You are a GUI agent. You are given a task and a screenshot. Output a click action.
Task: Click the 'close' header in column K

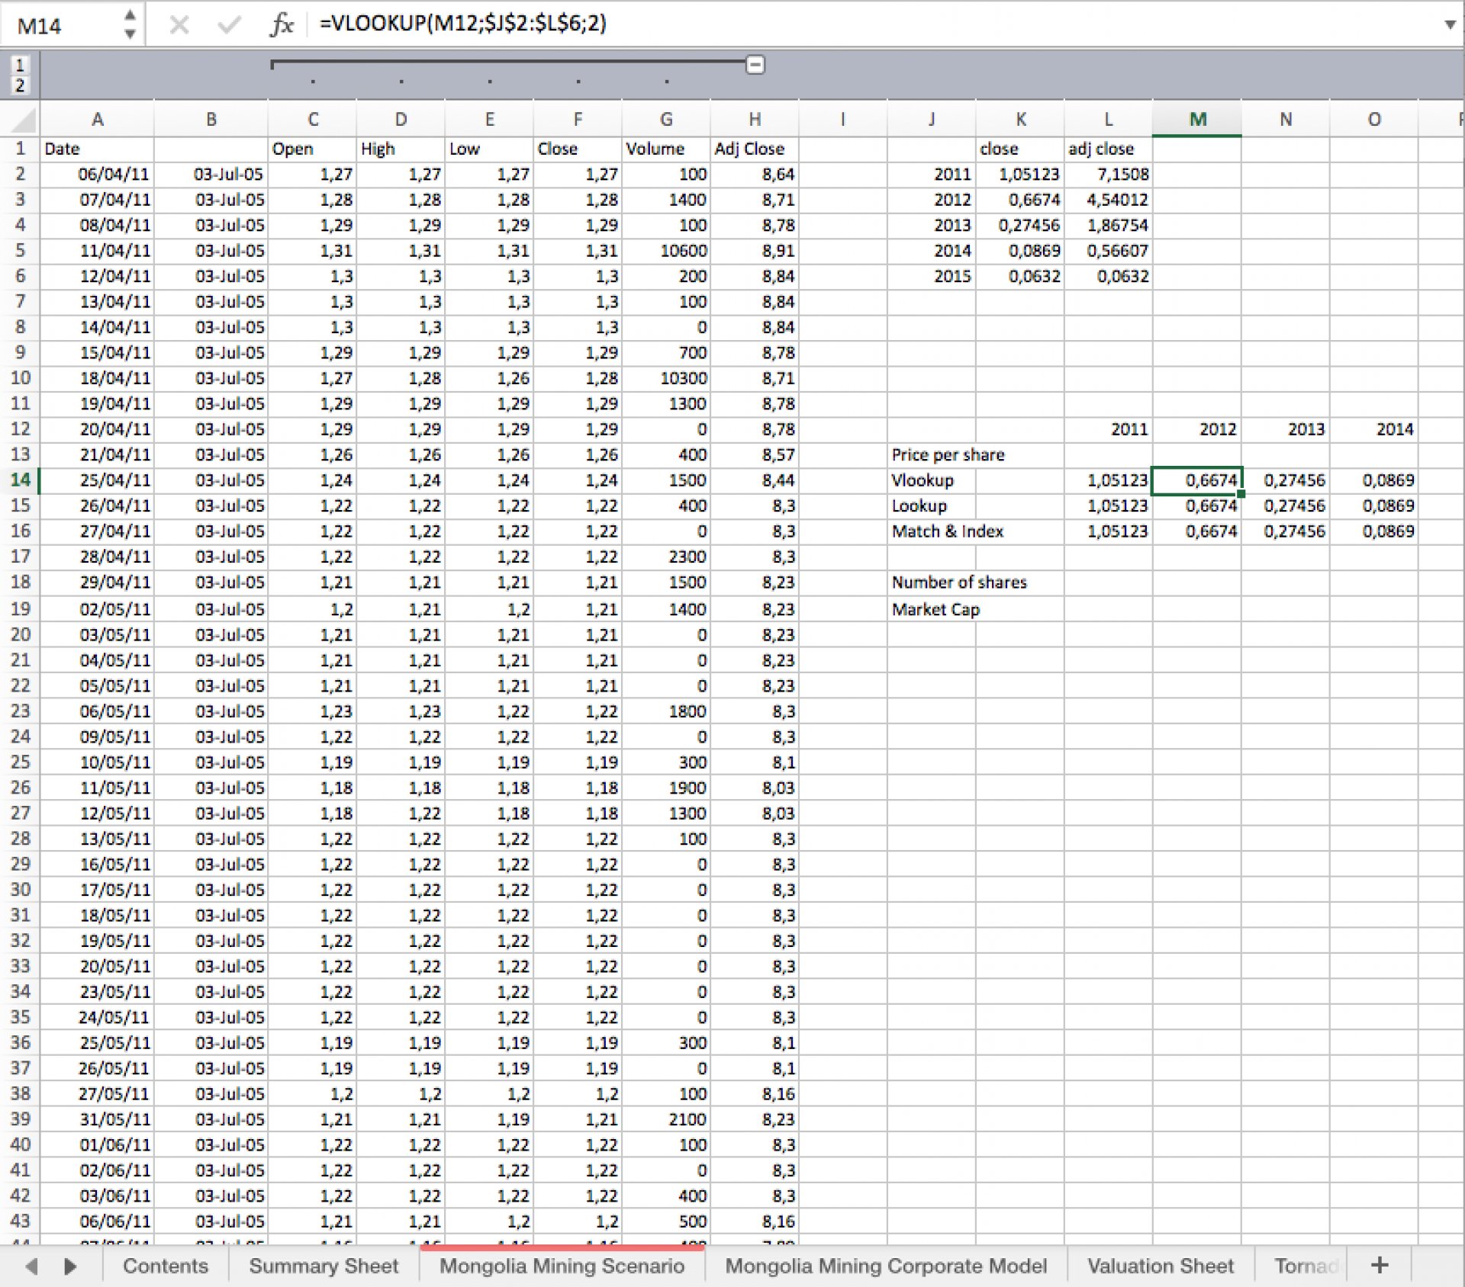pos(1020,149)
